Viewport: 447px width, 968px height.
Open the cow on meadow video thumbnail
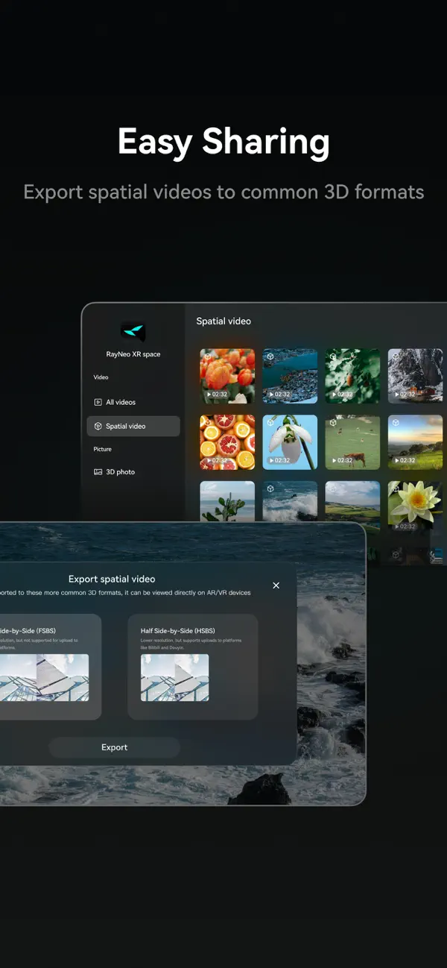coord(352,442)
